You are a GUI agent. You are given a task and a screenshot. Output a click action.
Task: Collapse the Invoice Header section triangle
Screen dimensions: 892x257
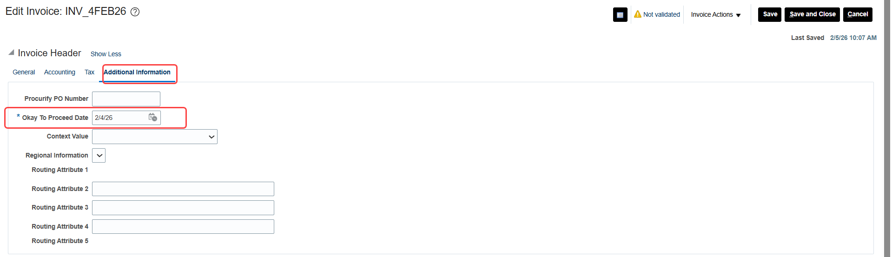coord(11,53)
